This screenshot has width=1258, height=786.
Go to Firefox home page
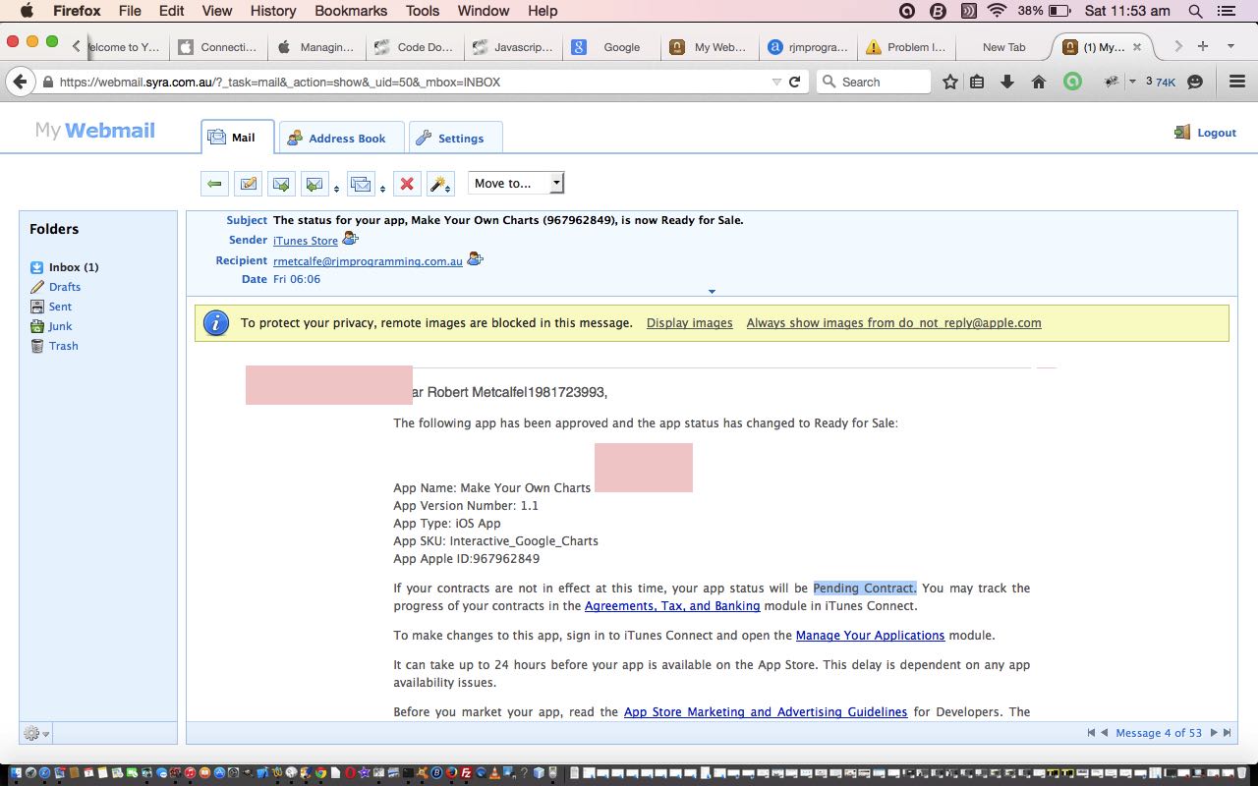pos(1039,83)
